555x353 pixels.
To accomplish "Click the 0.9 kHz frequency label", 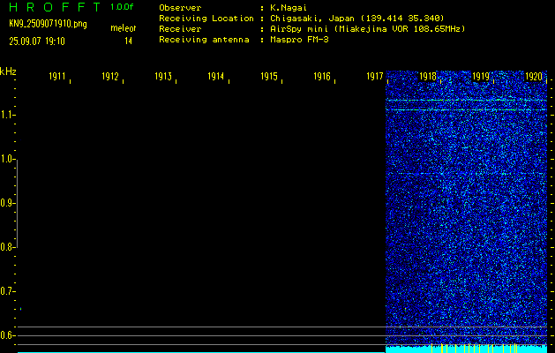I will [6, 203].
